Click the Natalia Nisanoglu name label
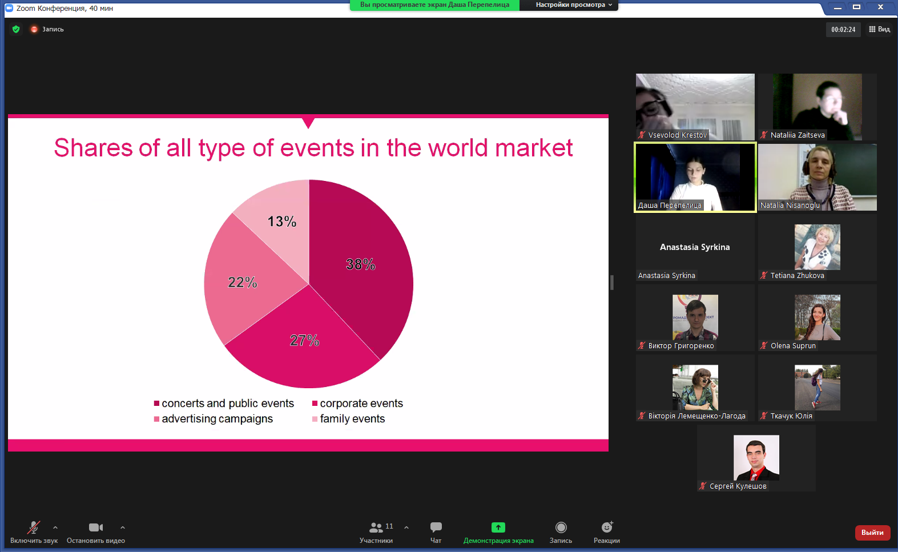898x552 pixels. (790, 205)
